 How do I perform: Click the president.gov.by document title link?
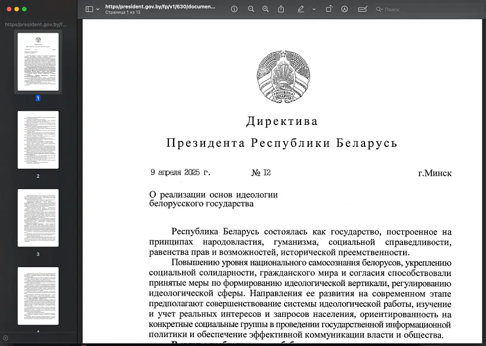[150, 7]
